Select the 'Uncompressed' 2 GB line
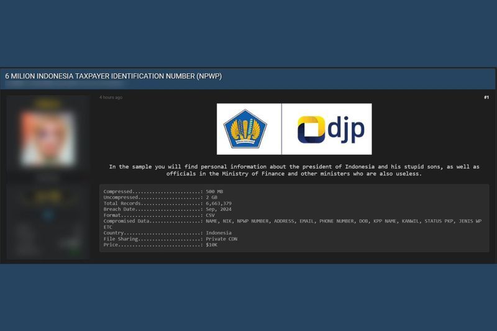This screenshot has height=331, width=497. (x=160, y=197)
